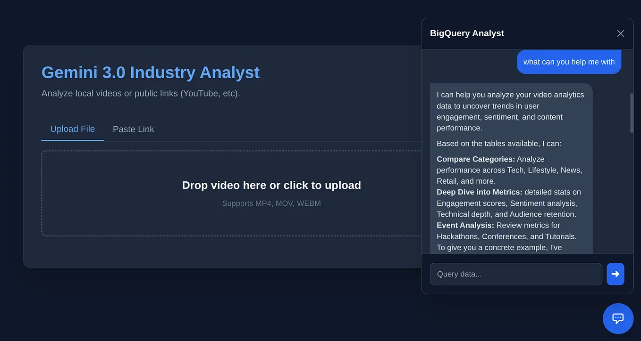Click the 'Deep Dive into Metrics:' bold text
The height and width of the screenshot is (341, 641).
coord(480,192)
